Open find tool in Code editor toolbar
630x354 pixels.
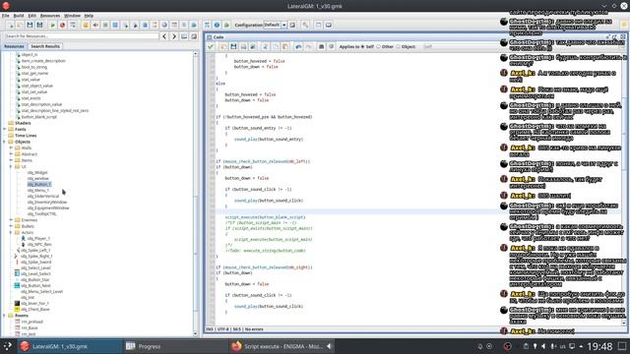(x=321, y=47)
